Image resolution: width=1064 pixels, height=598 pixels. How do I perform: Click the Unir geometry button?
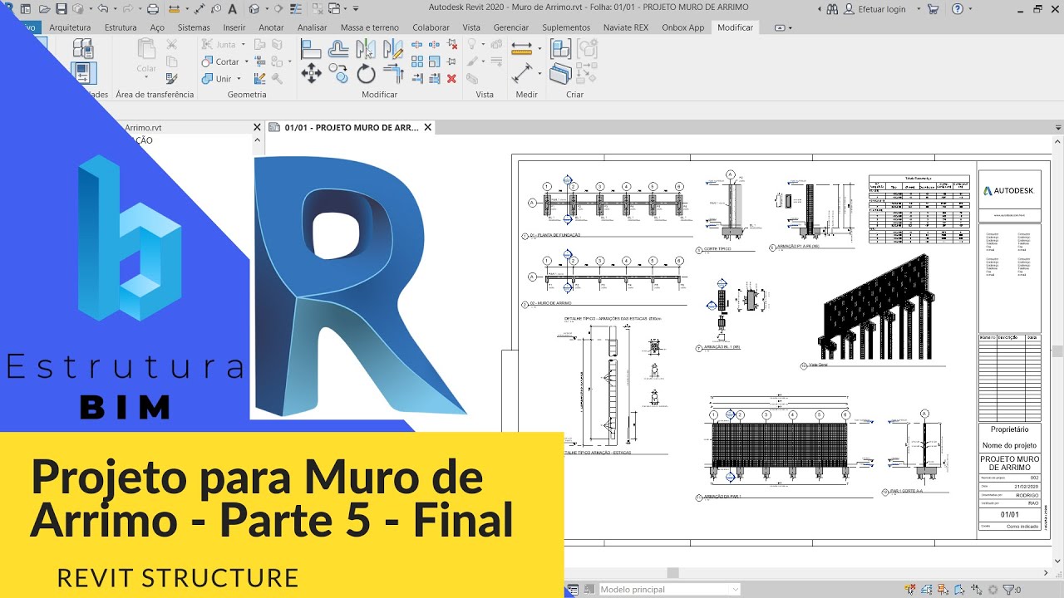217,79
